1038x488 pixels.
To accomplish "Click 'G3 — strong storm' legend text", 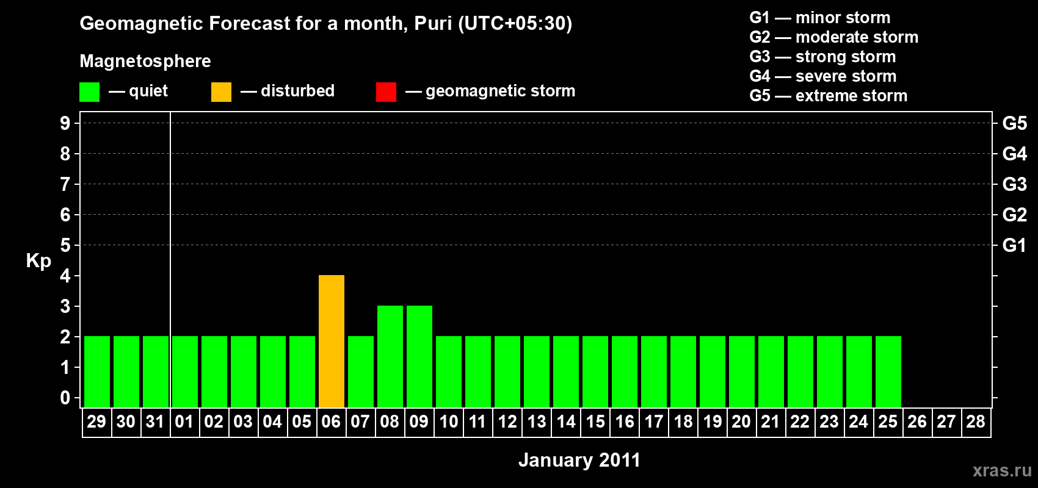I will 822,57.
